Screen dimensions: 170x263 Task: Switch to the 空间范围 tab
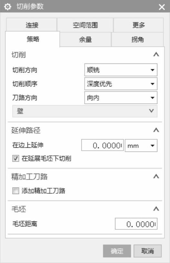(x=85, y=25)
